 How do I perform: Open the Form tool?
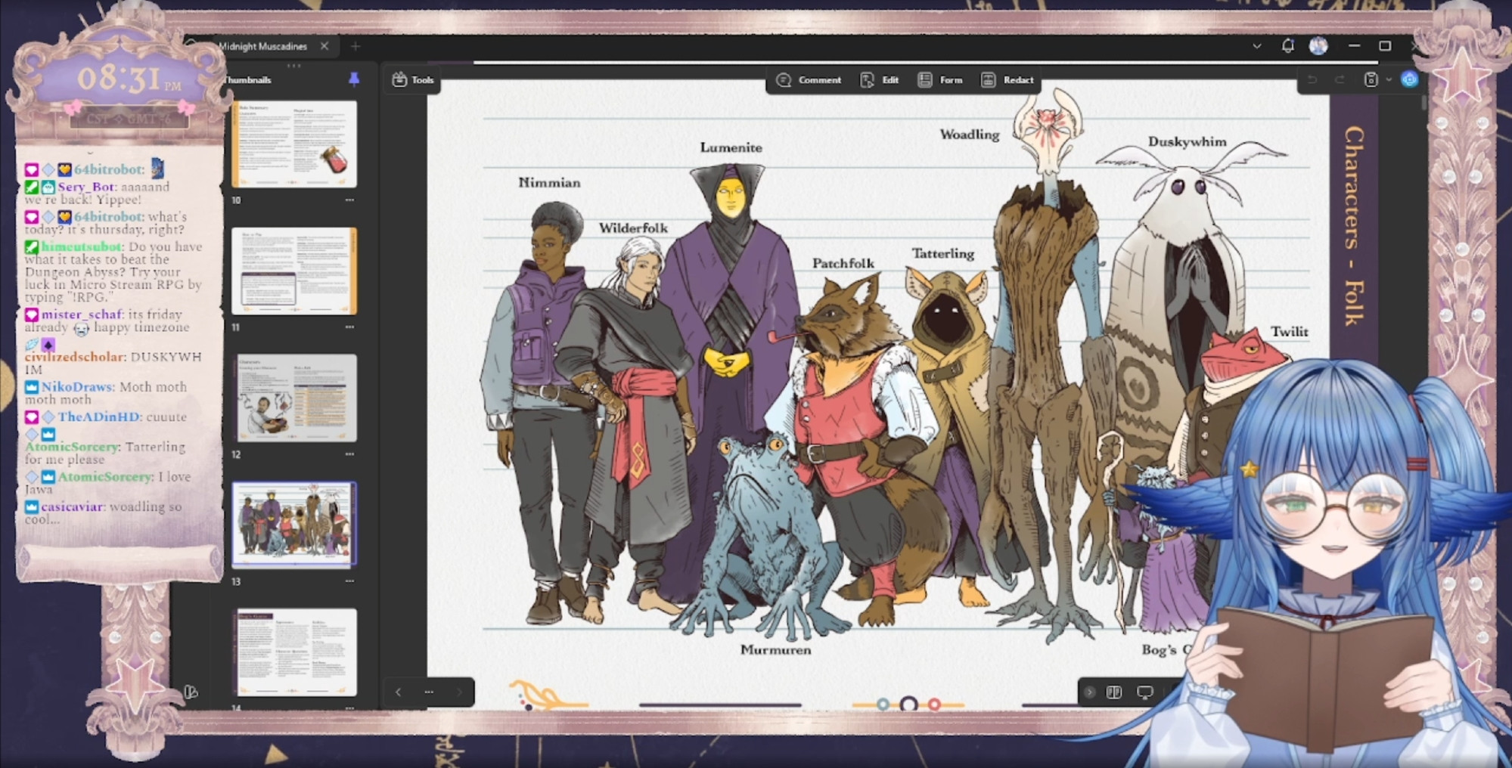tap(940, 80)
